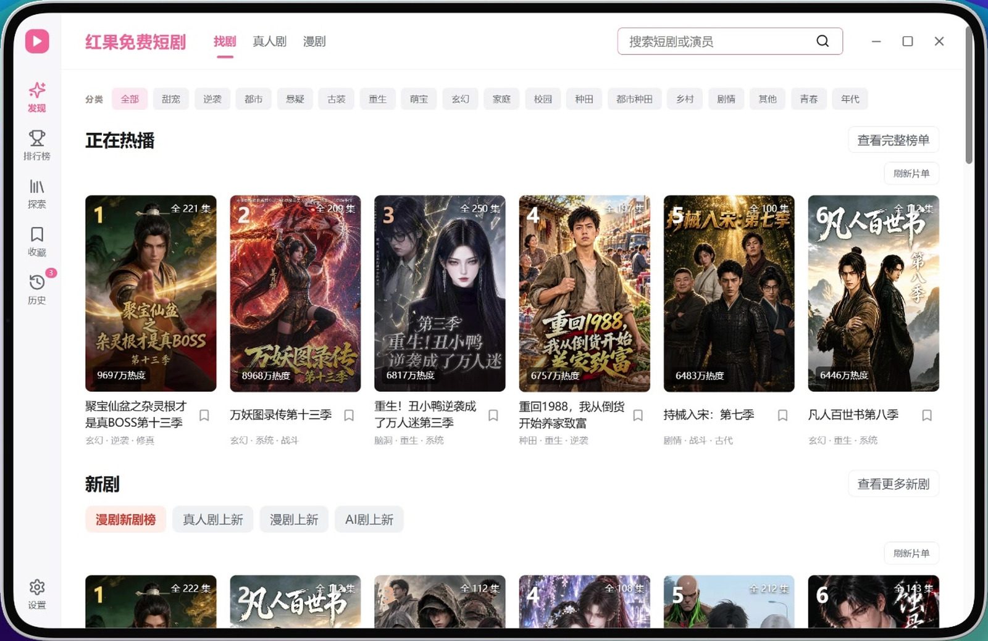Filter by 全部 category
Screen dimensions: 988x641
[130, 99]
